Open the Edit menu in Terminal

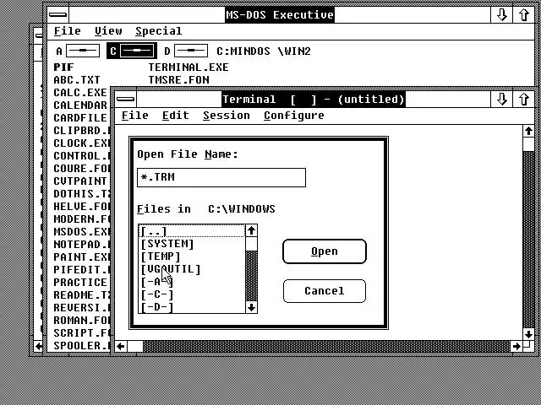(x=176, y=116)
